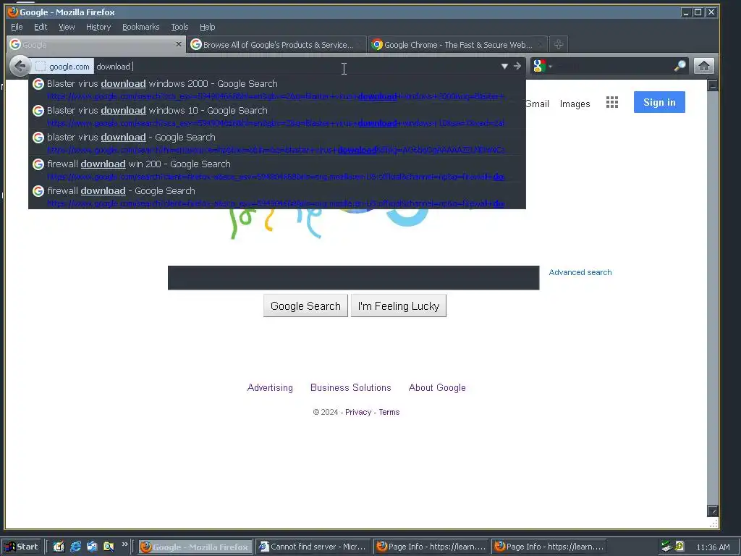Open the File menu
The height and width of the screenshot is (556, 741).
pos(17,27)
